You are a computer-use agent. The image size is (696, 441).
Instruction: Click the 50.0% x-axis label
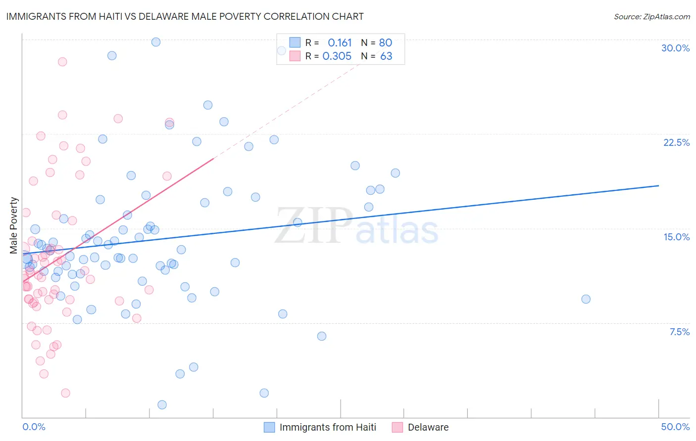[675, 427]
